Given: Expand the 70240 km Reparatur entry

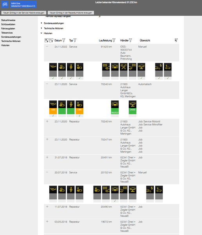Looking at the screenshot, I should pyautogui.click(x=47, y=121).
